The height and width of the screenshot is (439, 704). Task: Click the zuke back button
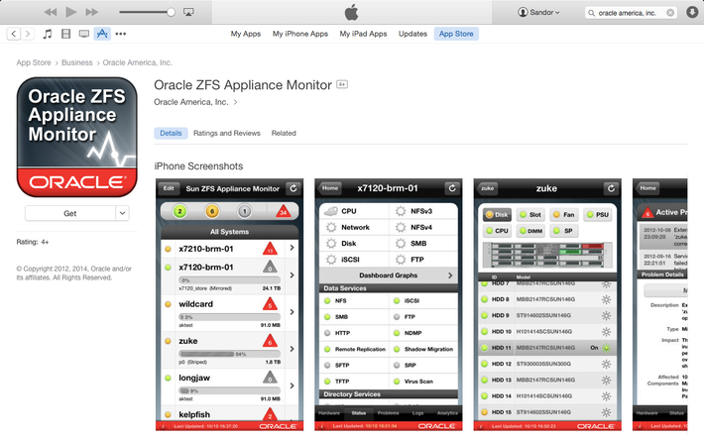(488, 188)
